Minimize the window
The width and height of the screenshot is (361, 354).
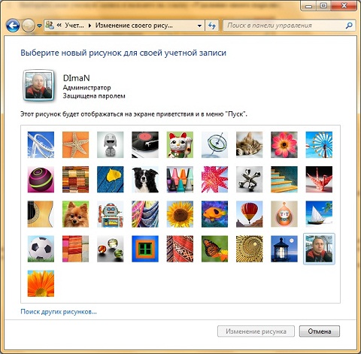click(309, 5)
